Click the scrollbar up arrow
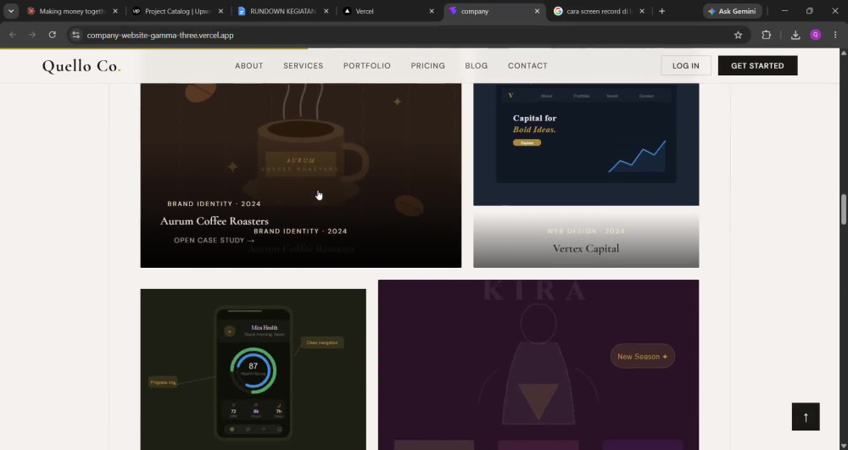 (843, 53)
